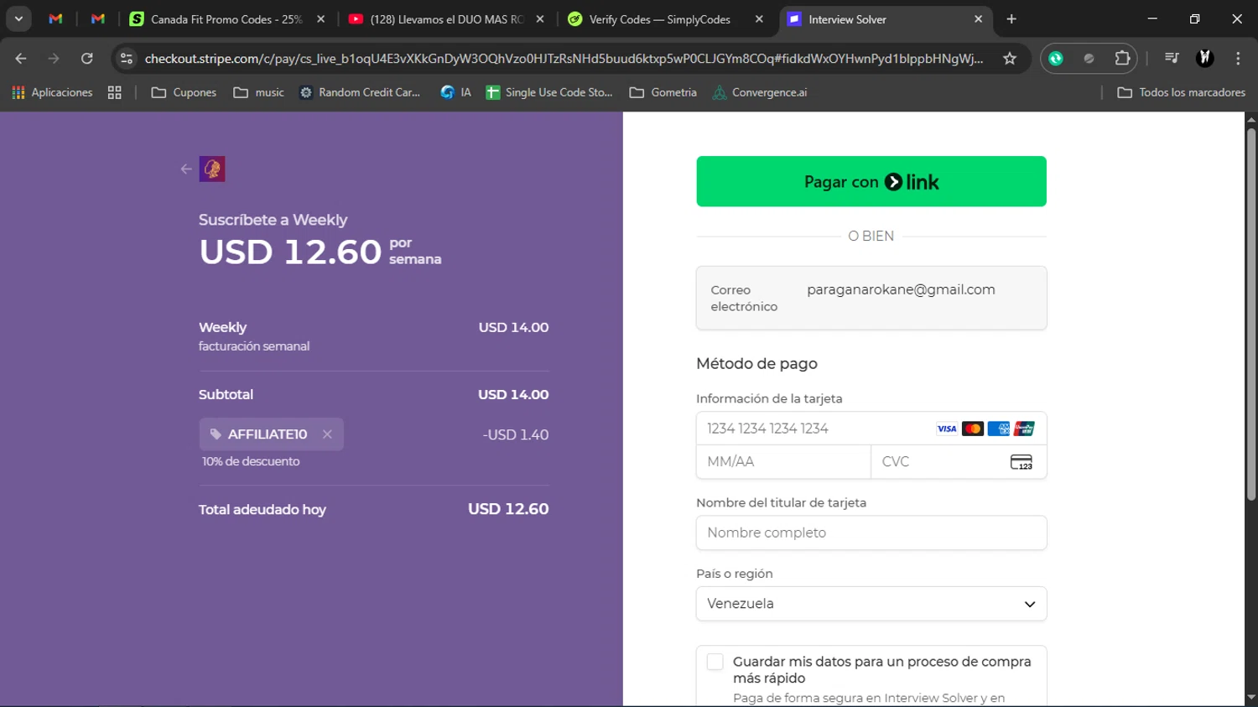Focus the CVC field

[x=959, y=462]
